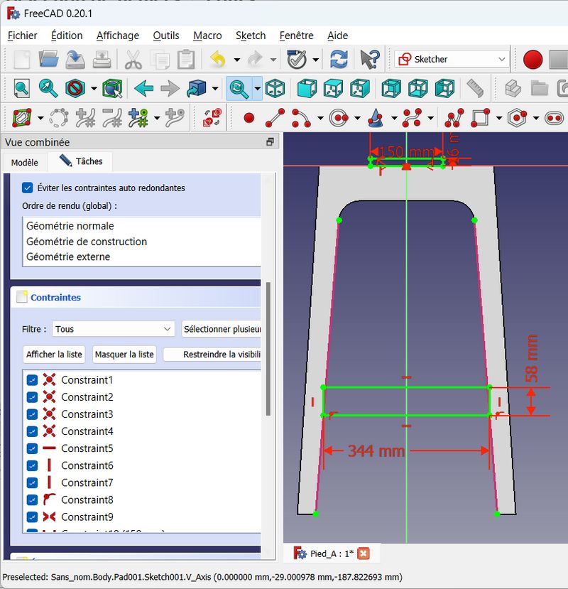Viewport: 568px width, 589px height.
Task: Toggle the Constraint1 checkbox
Action: 32,380
